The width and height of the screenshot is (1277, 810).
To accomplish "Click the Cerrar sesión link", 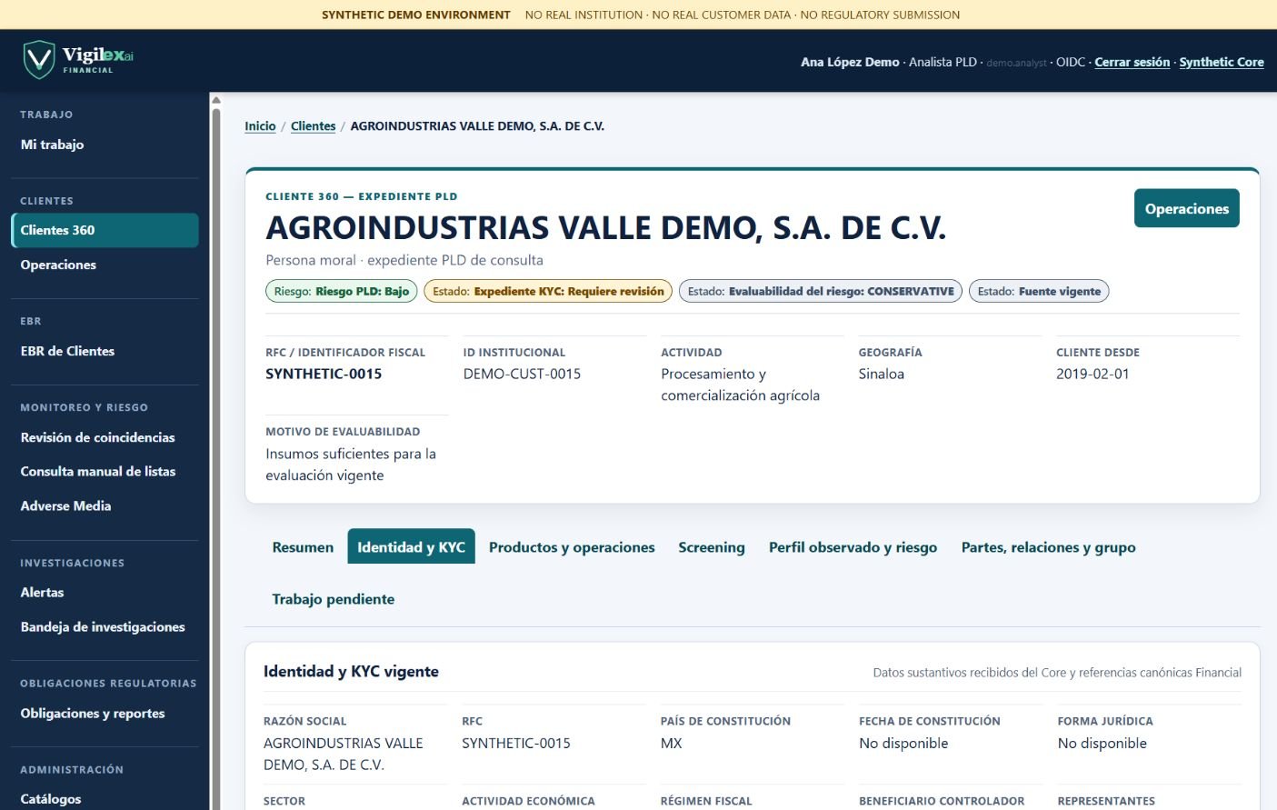I will point(1132,62).
